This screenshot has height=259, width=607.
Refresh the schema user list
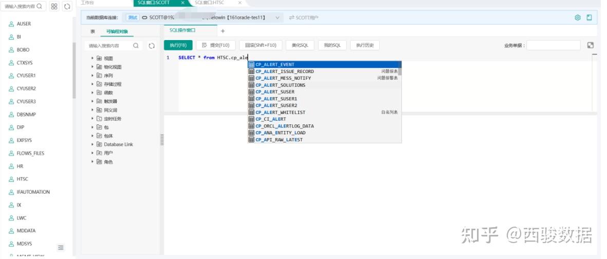[x=67, y=7]
